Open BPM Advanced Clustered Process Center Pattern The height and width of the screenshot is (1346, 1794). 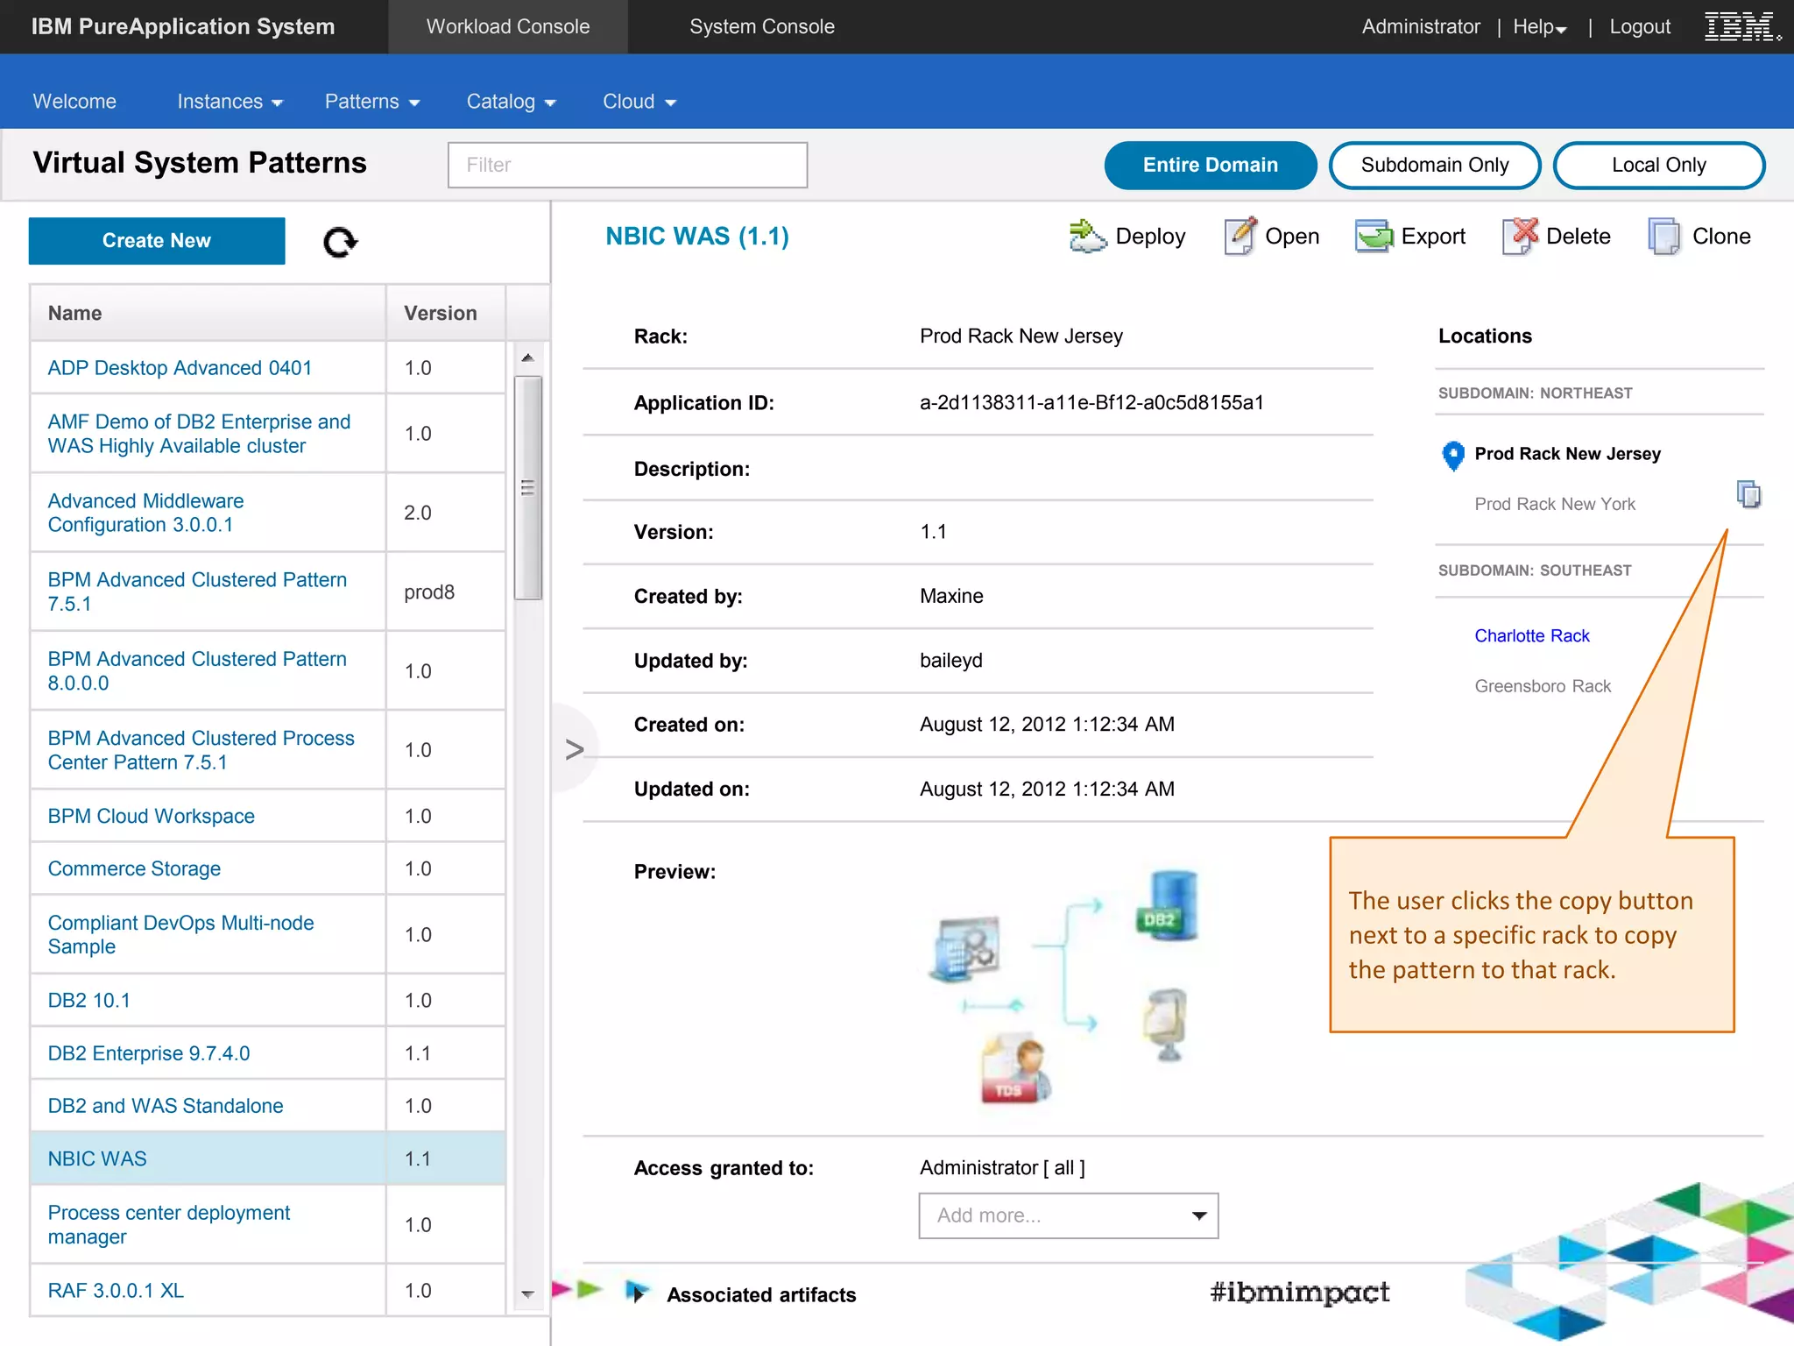201,750
